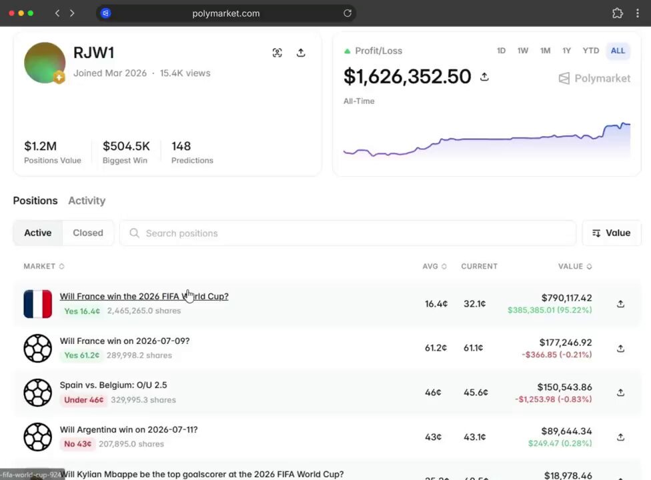Select the ALL profit/loss range

click(x=618, y=51)
